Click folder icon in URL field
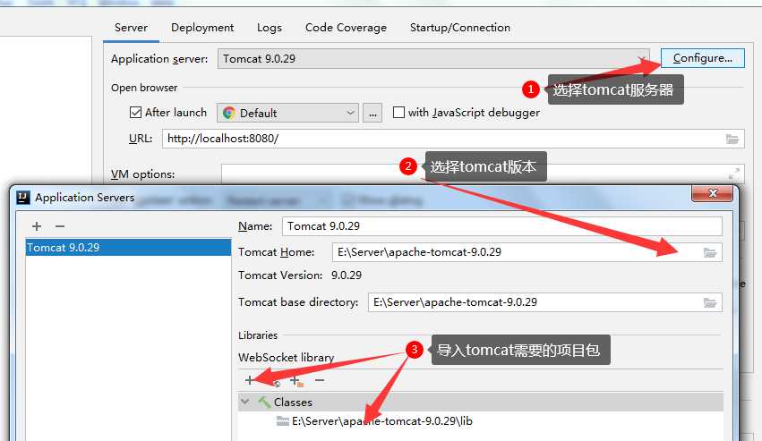The width and height of the screenshot is (762, 441). tap(732, 139)
